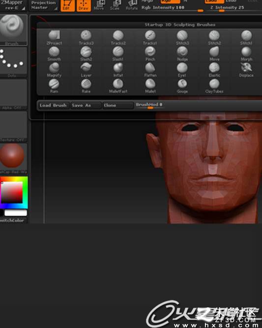
Task: Select the Stitch3 brush
Action: (x=182, y=37)
